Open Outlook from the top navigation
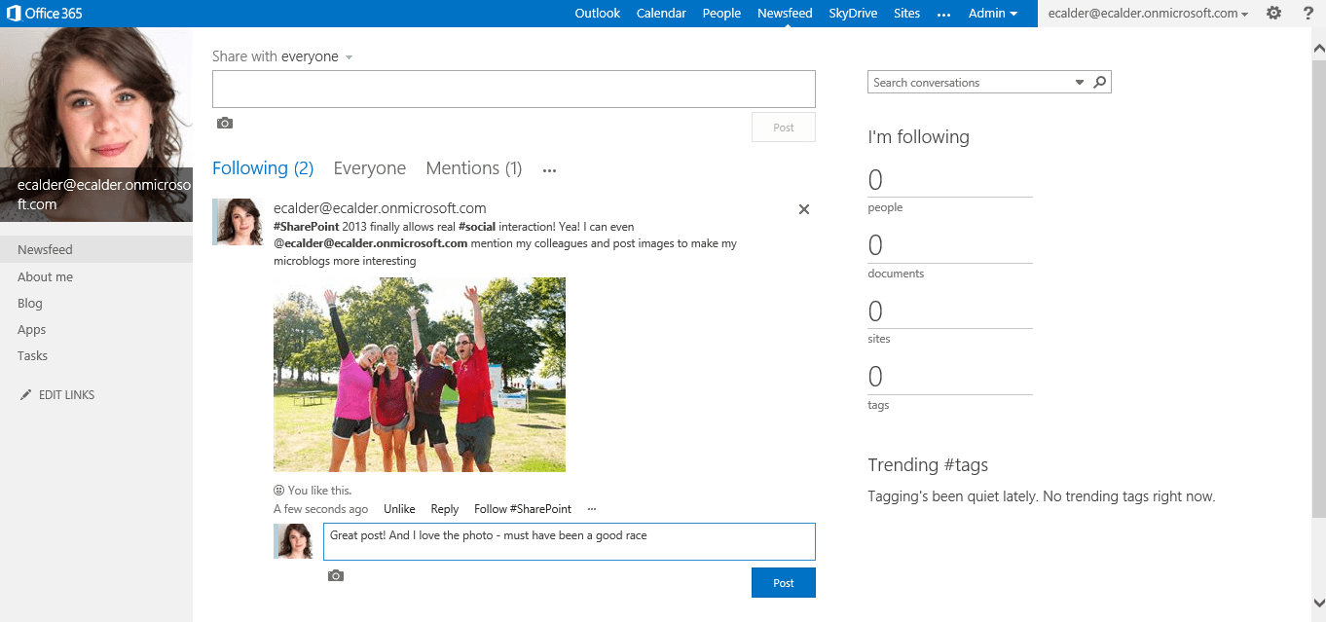This screenshot has width=1326, height=622. click(598, 14)
